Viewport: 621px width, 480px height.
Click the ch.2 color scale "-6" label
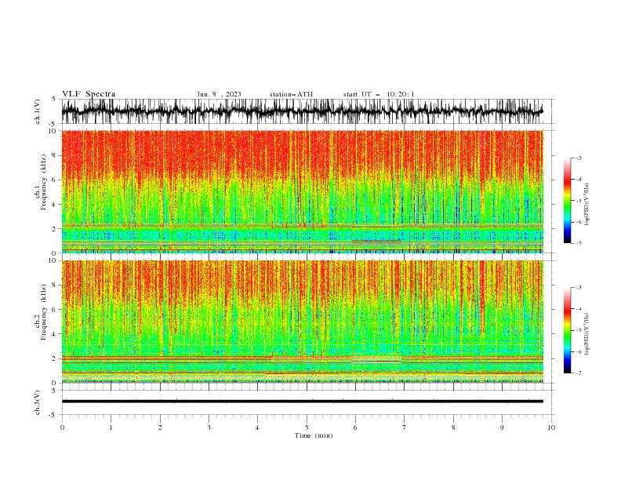pos(578,351)
